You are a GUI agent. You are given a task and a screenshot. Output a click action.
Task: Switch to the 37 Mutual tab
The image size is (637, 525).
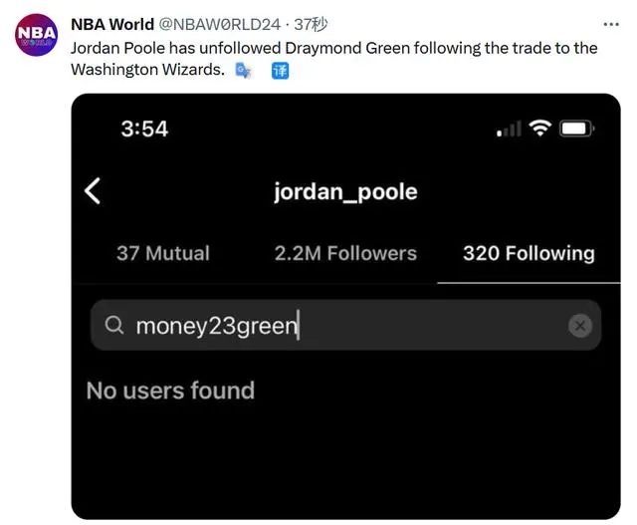[162, 253]
